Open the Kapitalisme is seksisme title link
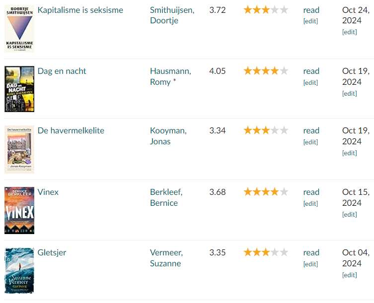 [x=80, y=10]
